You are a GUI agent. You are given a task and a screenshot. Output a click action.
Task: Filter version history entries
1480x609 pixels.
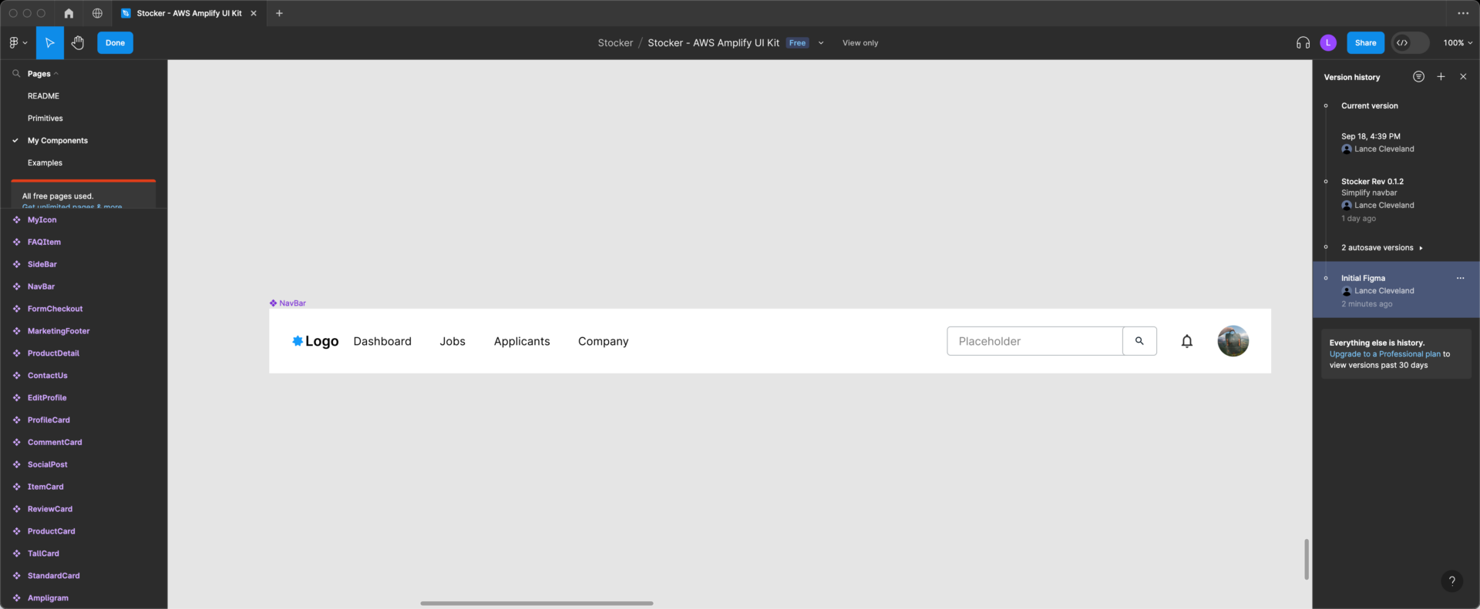(x=1418, y=76)
